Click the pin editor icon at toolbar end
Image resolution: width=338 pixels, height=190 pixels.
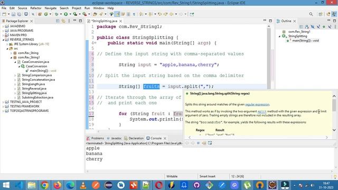[192, 14]
